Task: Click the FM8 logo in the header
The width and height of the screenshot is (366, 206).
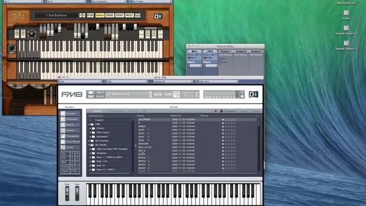Action: click(x=71, y=94)
